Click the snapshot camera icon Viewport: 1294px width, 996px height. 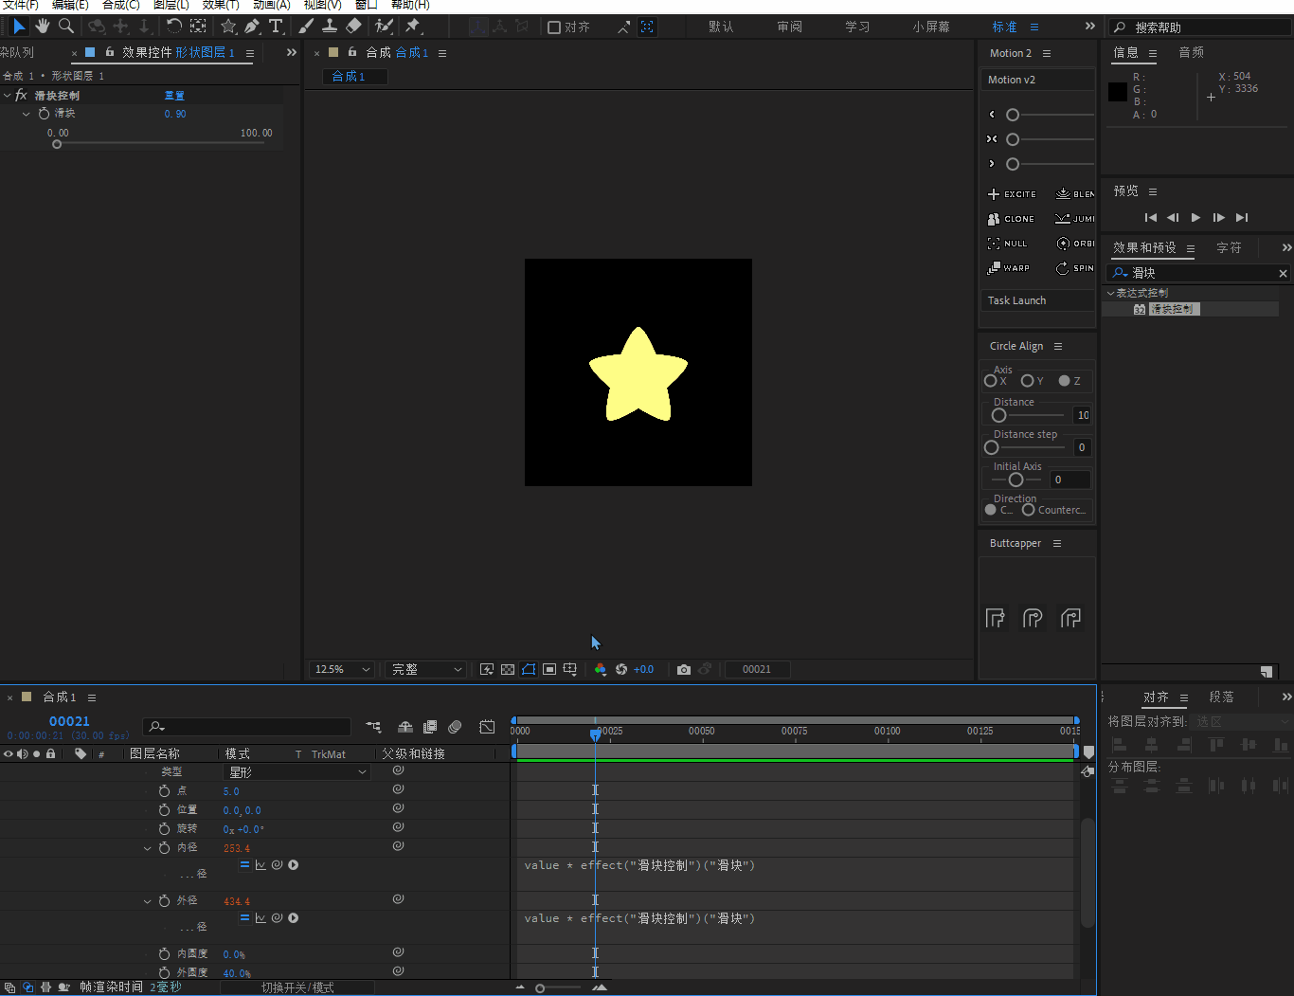(x=684, y=669)
